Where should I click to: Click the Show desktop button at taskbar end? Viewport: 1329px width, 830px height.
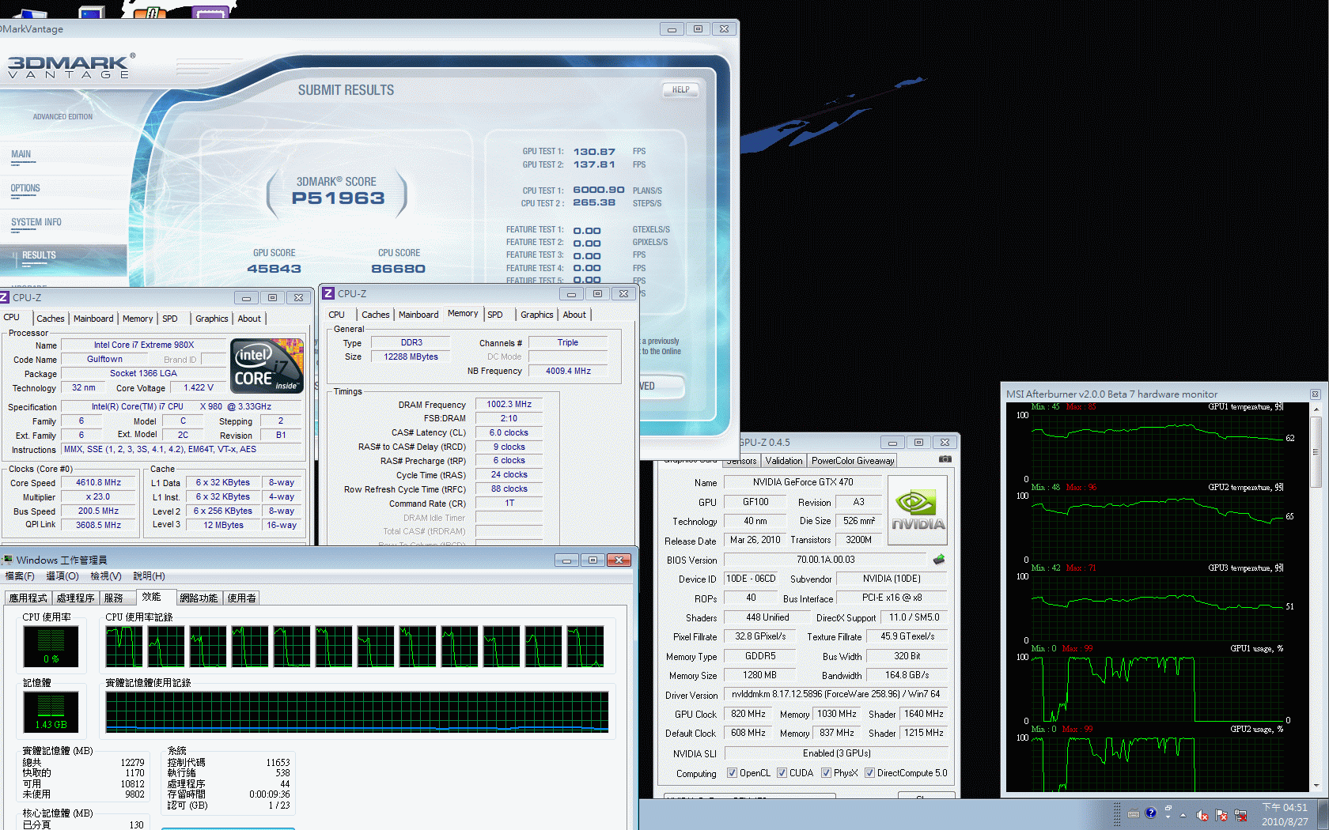pyautogui.click(x=1323, y=814)
